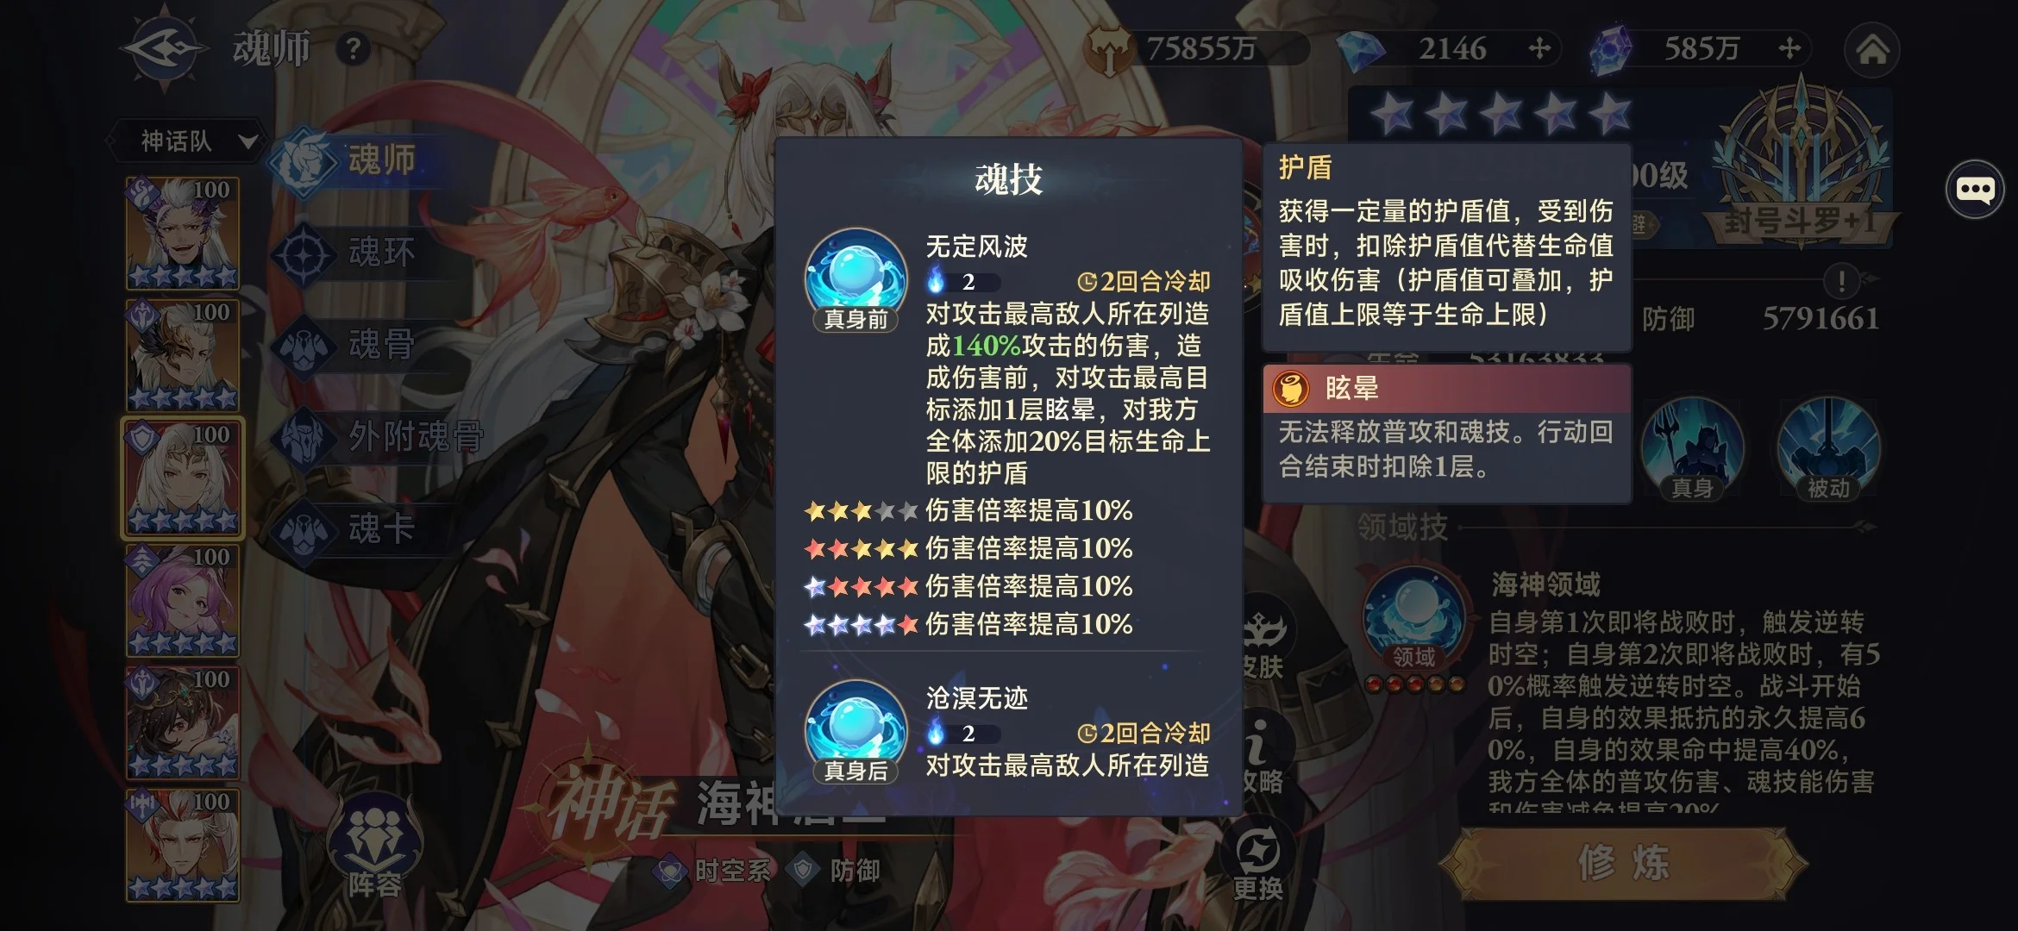
Task: Select the pink-haired character portrait
Action: 183,600
